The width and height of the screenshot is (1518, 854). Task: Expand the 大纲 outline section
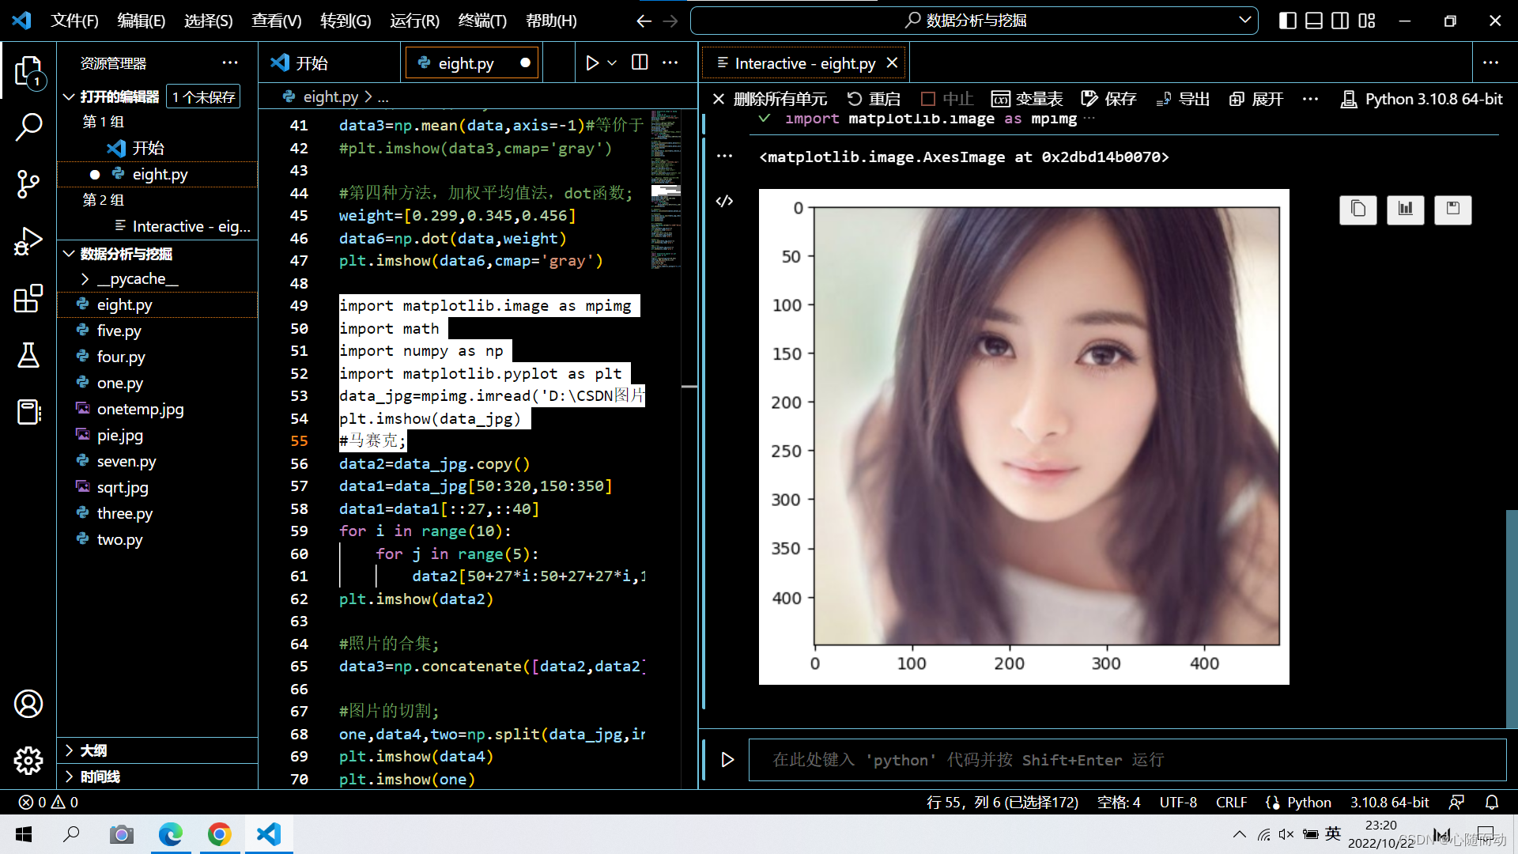(x=93, y=750)
